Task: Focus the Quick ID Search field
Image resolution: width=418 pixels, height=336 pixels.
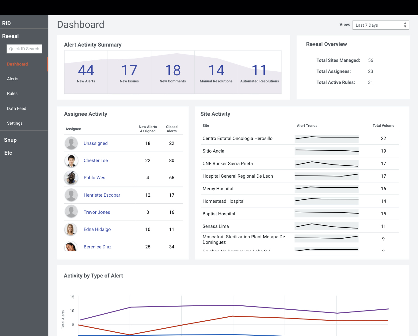Action: click(24, 49)
